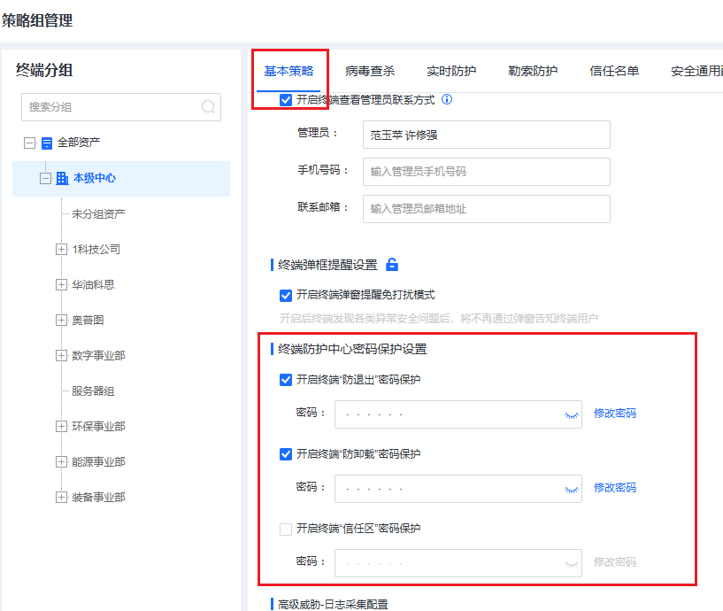The width and height of the screenshot is (723, 611).
Task: Disable 开启终端"防卸载"密码保护 checkbox
Action: 286,454
